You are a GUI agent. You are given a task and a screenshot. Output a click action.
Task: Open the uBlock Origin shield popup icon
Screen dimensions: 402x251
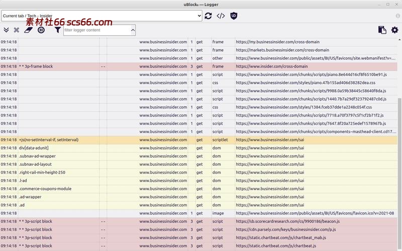(x=234, y=16)
